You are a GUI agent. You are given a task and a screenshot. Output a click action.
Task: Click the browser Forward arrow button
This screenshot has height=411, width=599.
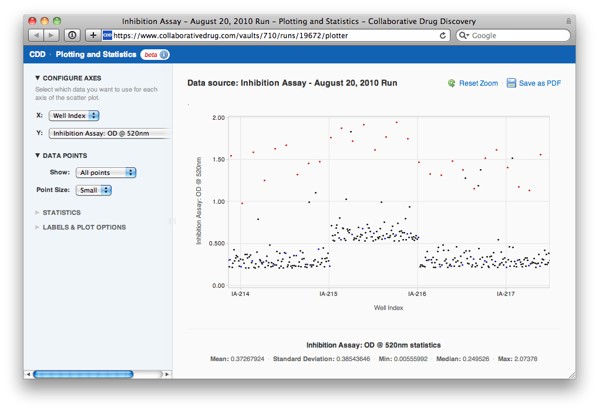51,36
